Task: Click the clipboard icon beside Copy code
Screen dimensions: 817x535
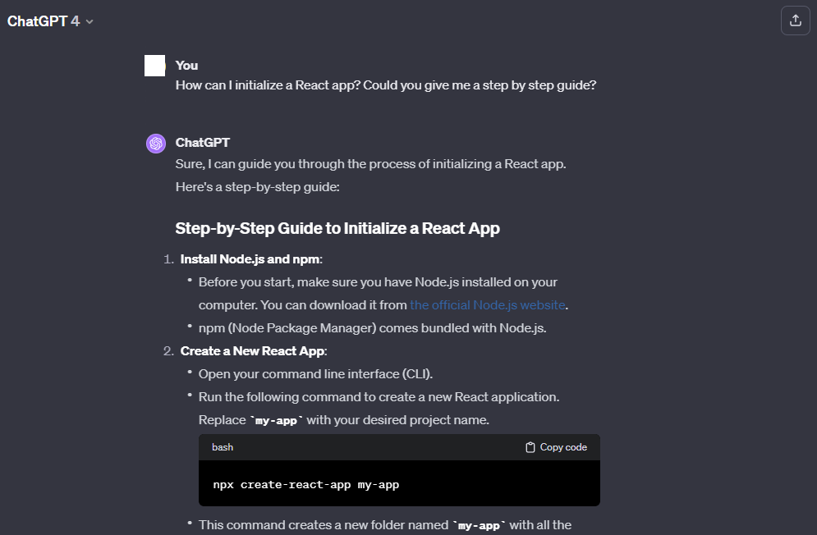Action: pyautogui.click(x=530, y=447)
